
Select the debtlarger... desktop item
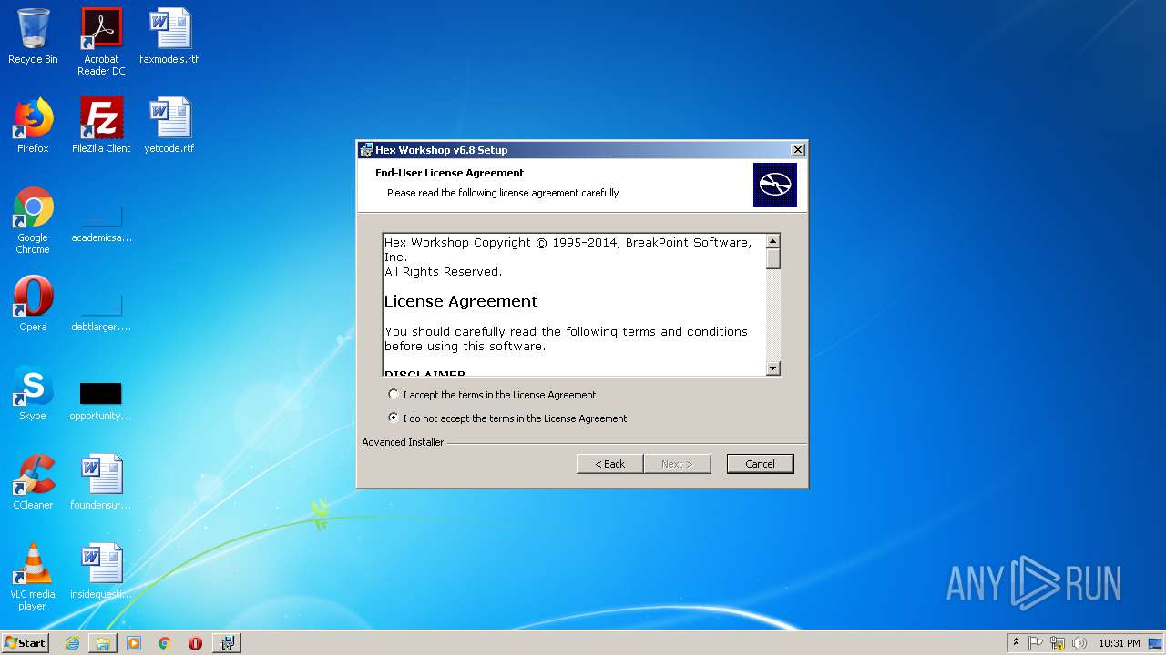point(101,312)
